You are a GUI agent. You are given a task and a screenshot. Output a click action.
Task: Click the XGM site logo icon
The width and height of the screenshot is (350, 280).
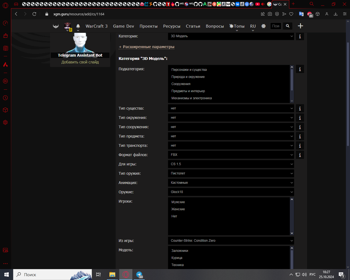point(56,26)
